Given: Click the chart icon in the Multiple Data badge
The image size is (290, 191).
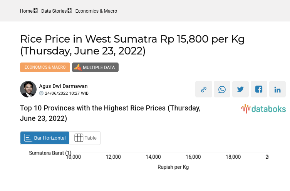Looking at the screenshot, I should tap(78, 68).
